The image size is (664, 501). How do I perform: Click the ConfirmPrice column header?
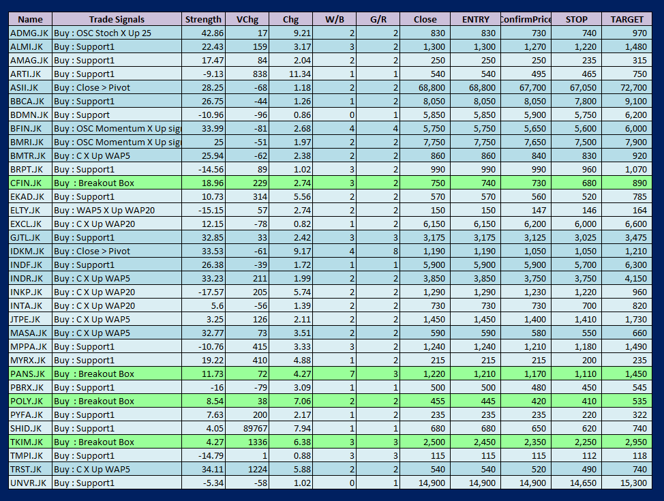(526, 20)
